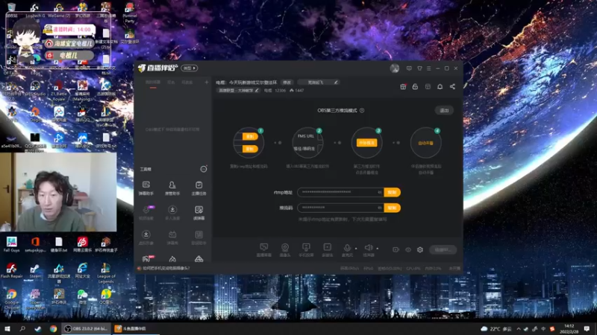The image size is (597, 335).
Task: Open the type pill dropdown beside app logo
Action: tap(190, 68)
